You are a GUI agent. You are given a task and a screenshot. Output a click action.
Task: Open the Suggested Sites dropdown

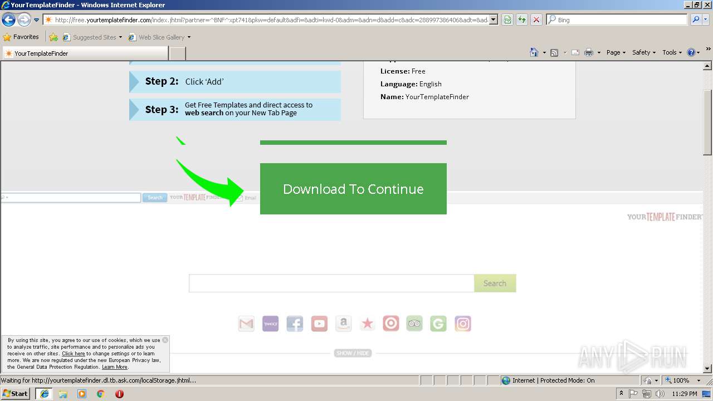(x=92, y=37)
